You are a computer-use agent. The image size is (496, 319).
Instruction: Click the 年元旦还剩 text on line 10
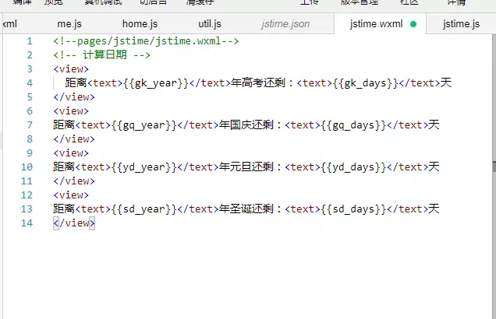pyautogui.click(x=246, y=167)
